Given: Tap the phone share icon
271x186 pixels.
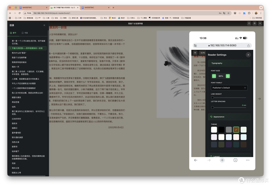Looking at the screenshot, I should point(248,46).
